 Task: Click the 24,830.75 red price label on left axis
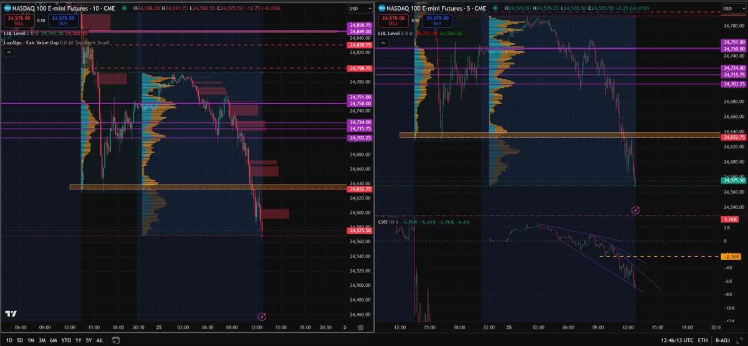(x=361, y=45)
